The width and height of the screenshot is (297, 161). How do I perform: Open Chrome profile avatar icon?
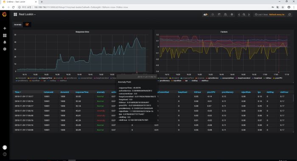pos(289,7)
